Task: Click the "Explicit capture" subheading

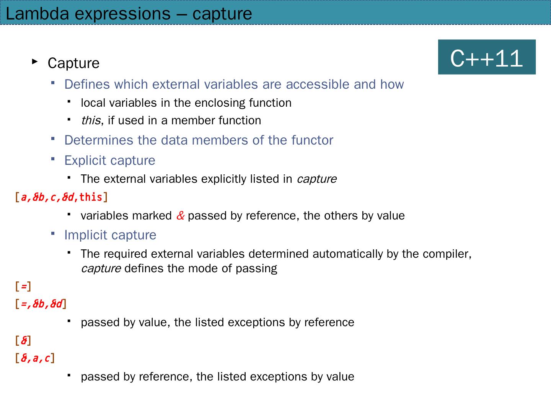Action: (x=110, y=160)
